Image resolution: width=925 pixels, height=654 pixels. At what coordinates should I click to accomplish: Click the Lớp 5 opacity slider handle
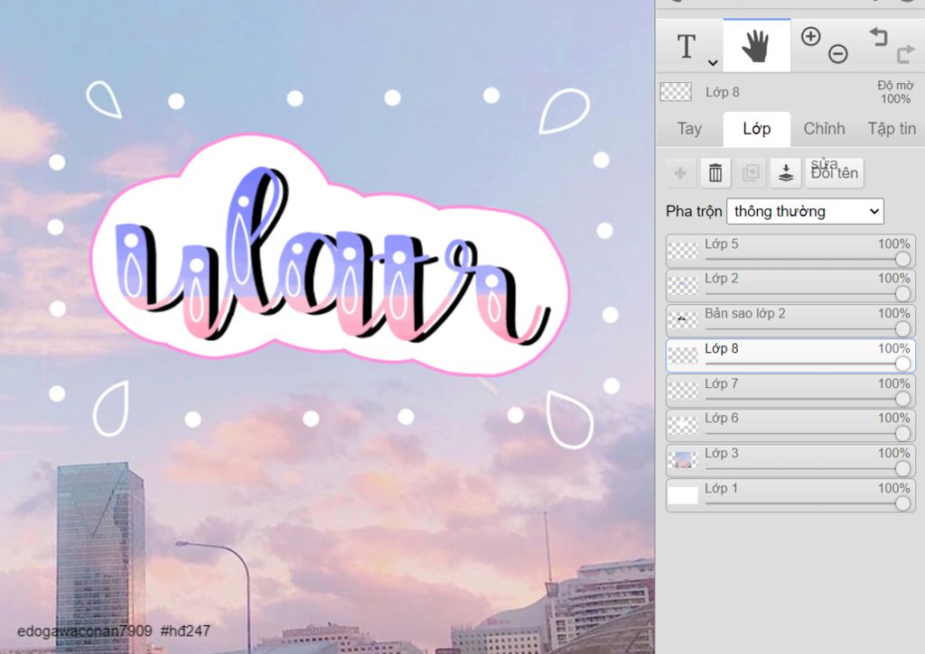click(x=902, y=259)
